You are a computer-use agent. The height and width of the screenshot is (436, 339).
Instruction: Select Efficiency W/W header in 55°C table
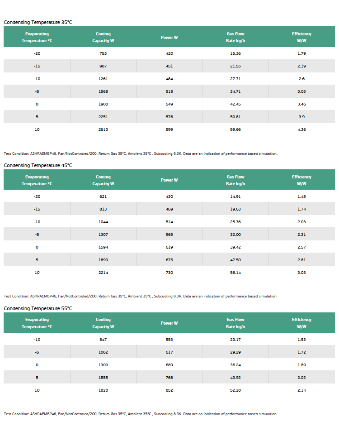[x=301, y=323]
